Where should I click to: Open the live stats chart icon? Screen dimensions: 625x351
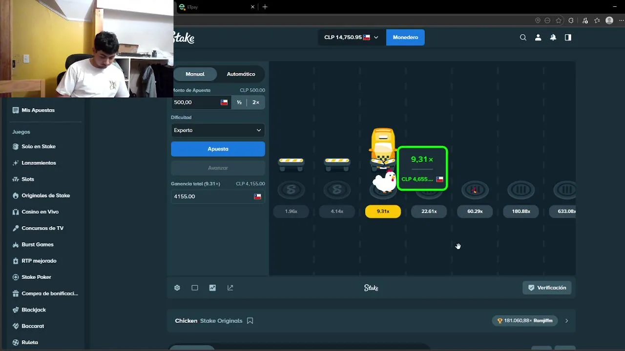coord(212,288)
